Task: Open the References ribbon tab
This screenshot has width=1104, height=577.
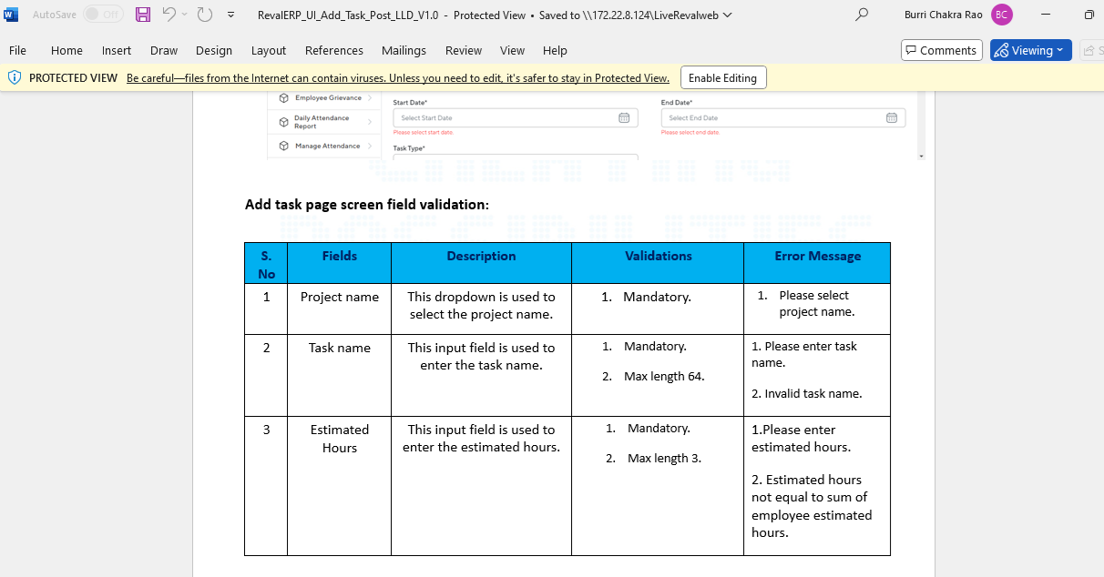Action: 333,50
